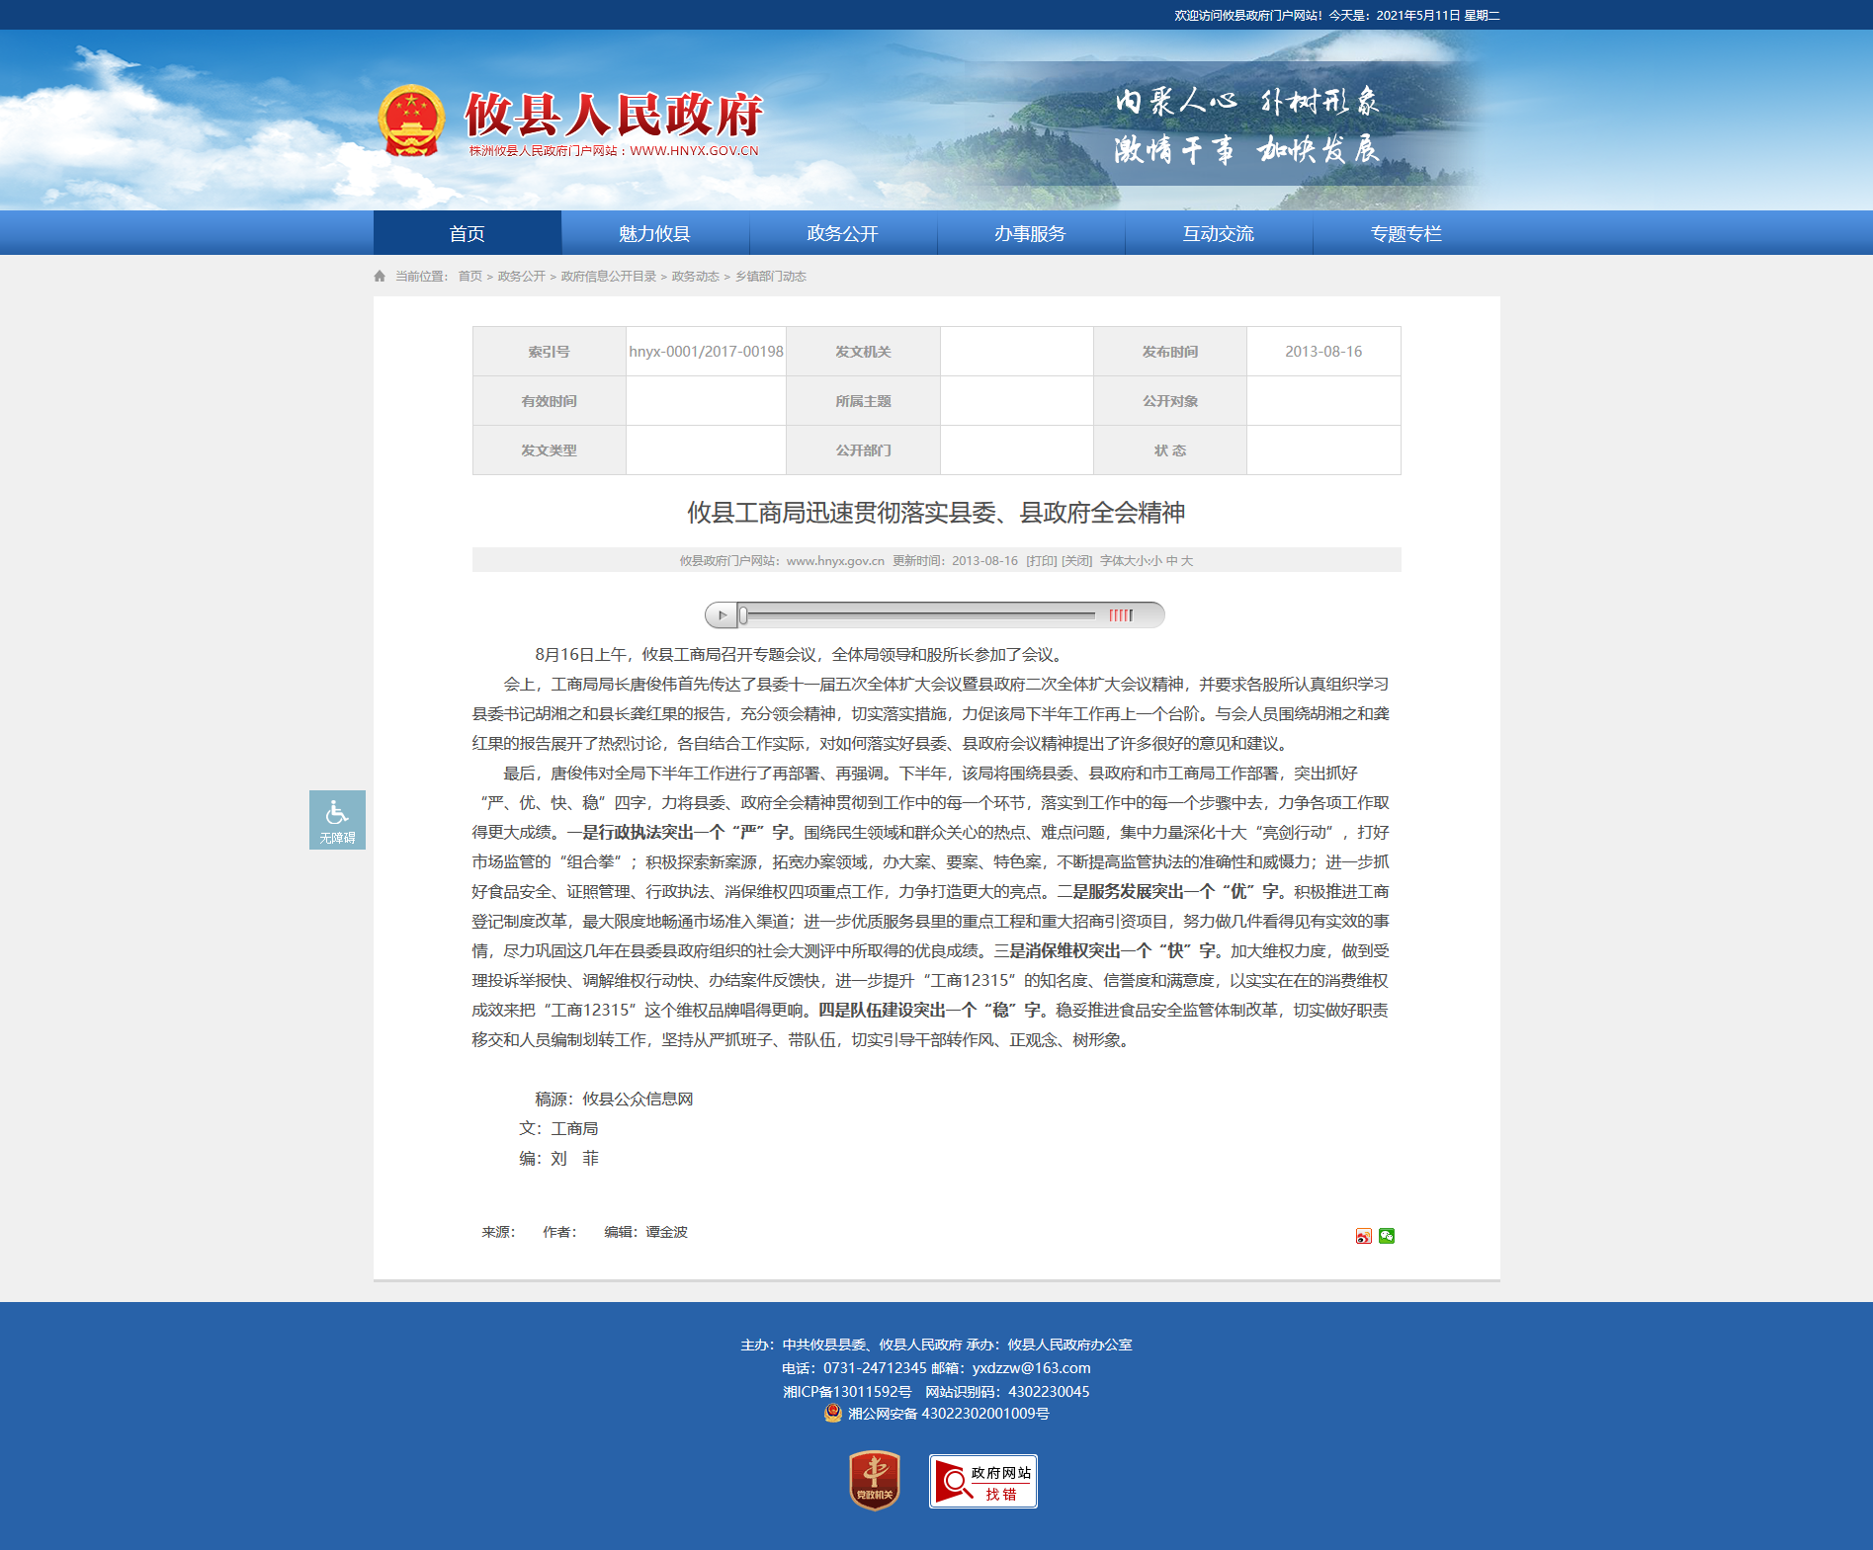The image size is (1873, 1550).
Task: Go to 政务公开 in navigation bar
Action: tap(842, 233)
